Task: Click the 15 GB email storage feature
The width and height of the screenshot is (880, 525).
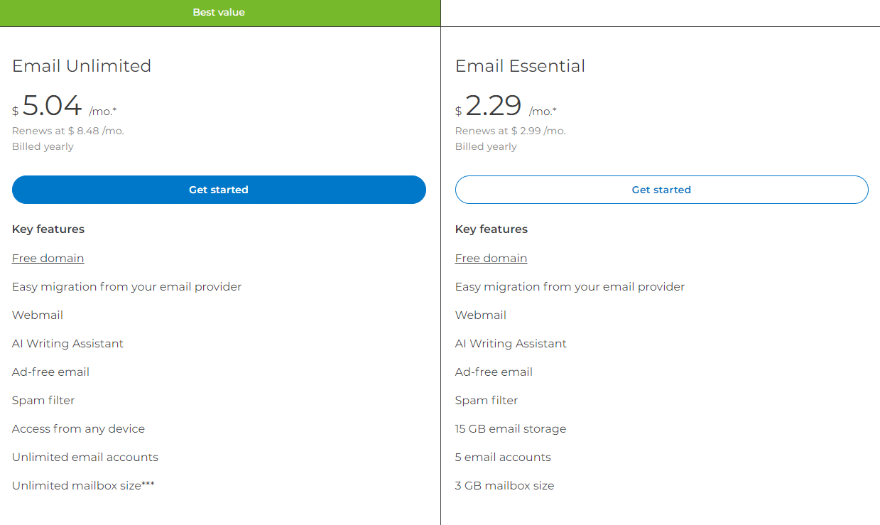Action: [510, 428]
